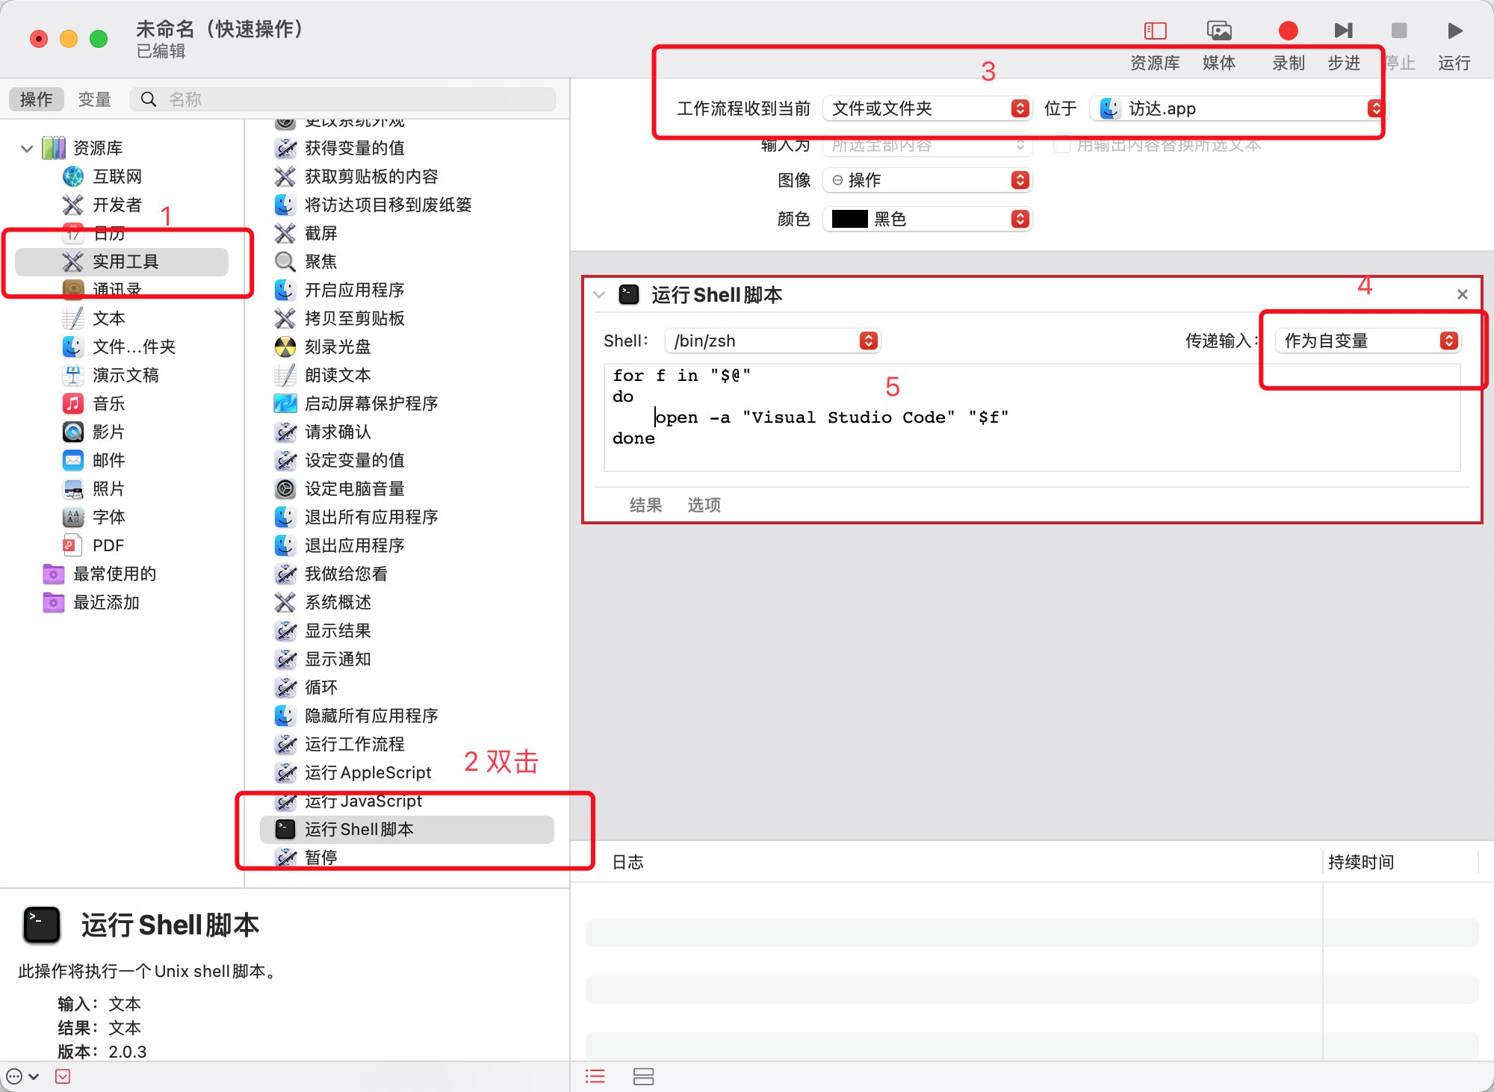The width and height of the screenshot is (1494, 1092).
Task: Select 字体 category
Action: [x=94, y=517]
